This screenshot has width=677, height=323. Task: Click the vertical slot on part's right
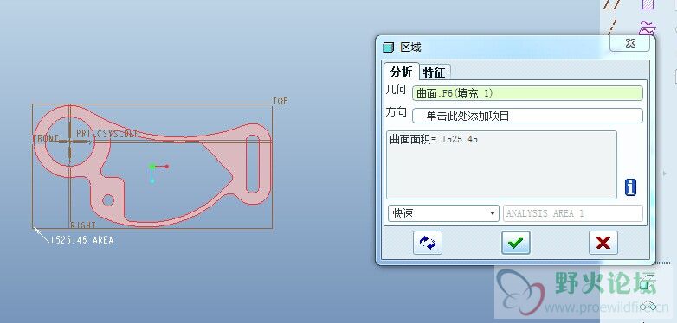coord(252,163)
